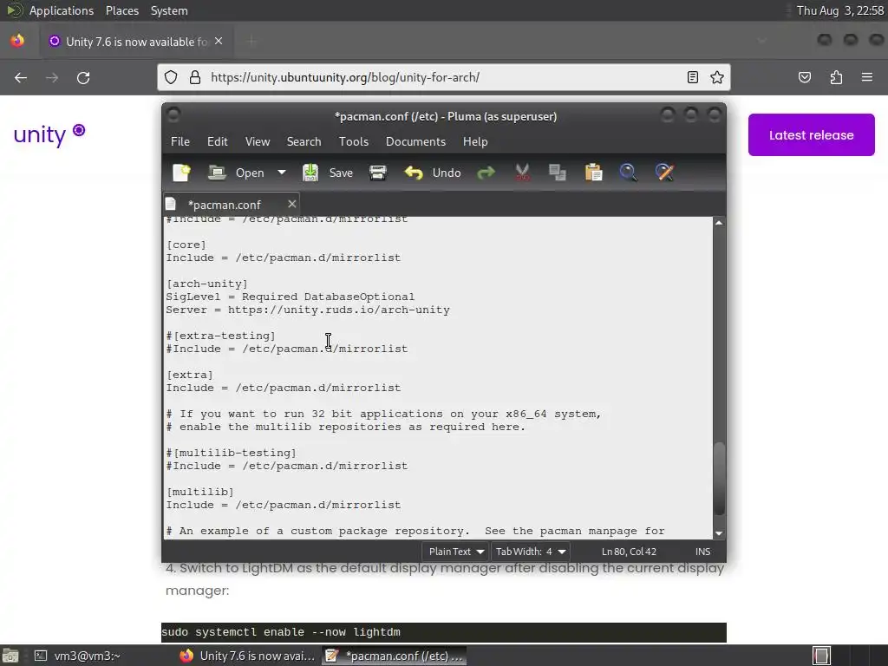
Task: Click the [extra] section header line
Action: click(x=190, y=375)
